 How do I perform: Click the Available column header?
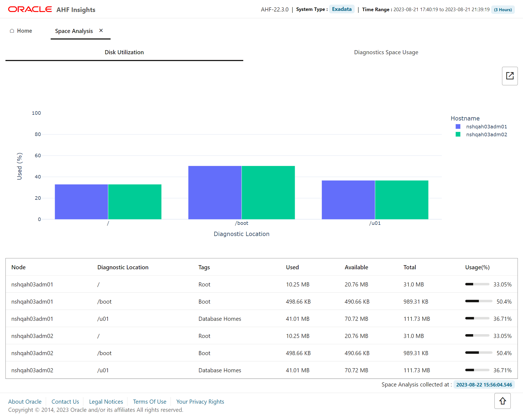tap(356, 267)
